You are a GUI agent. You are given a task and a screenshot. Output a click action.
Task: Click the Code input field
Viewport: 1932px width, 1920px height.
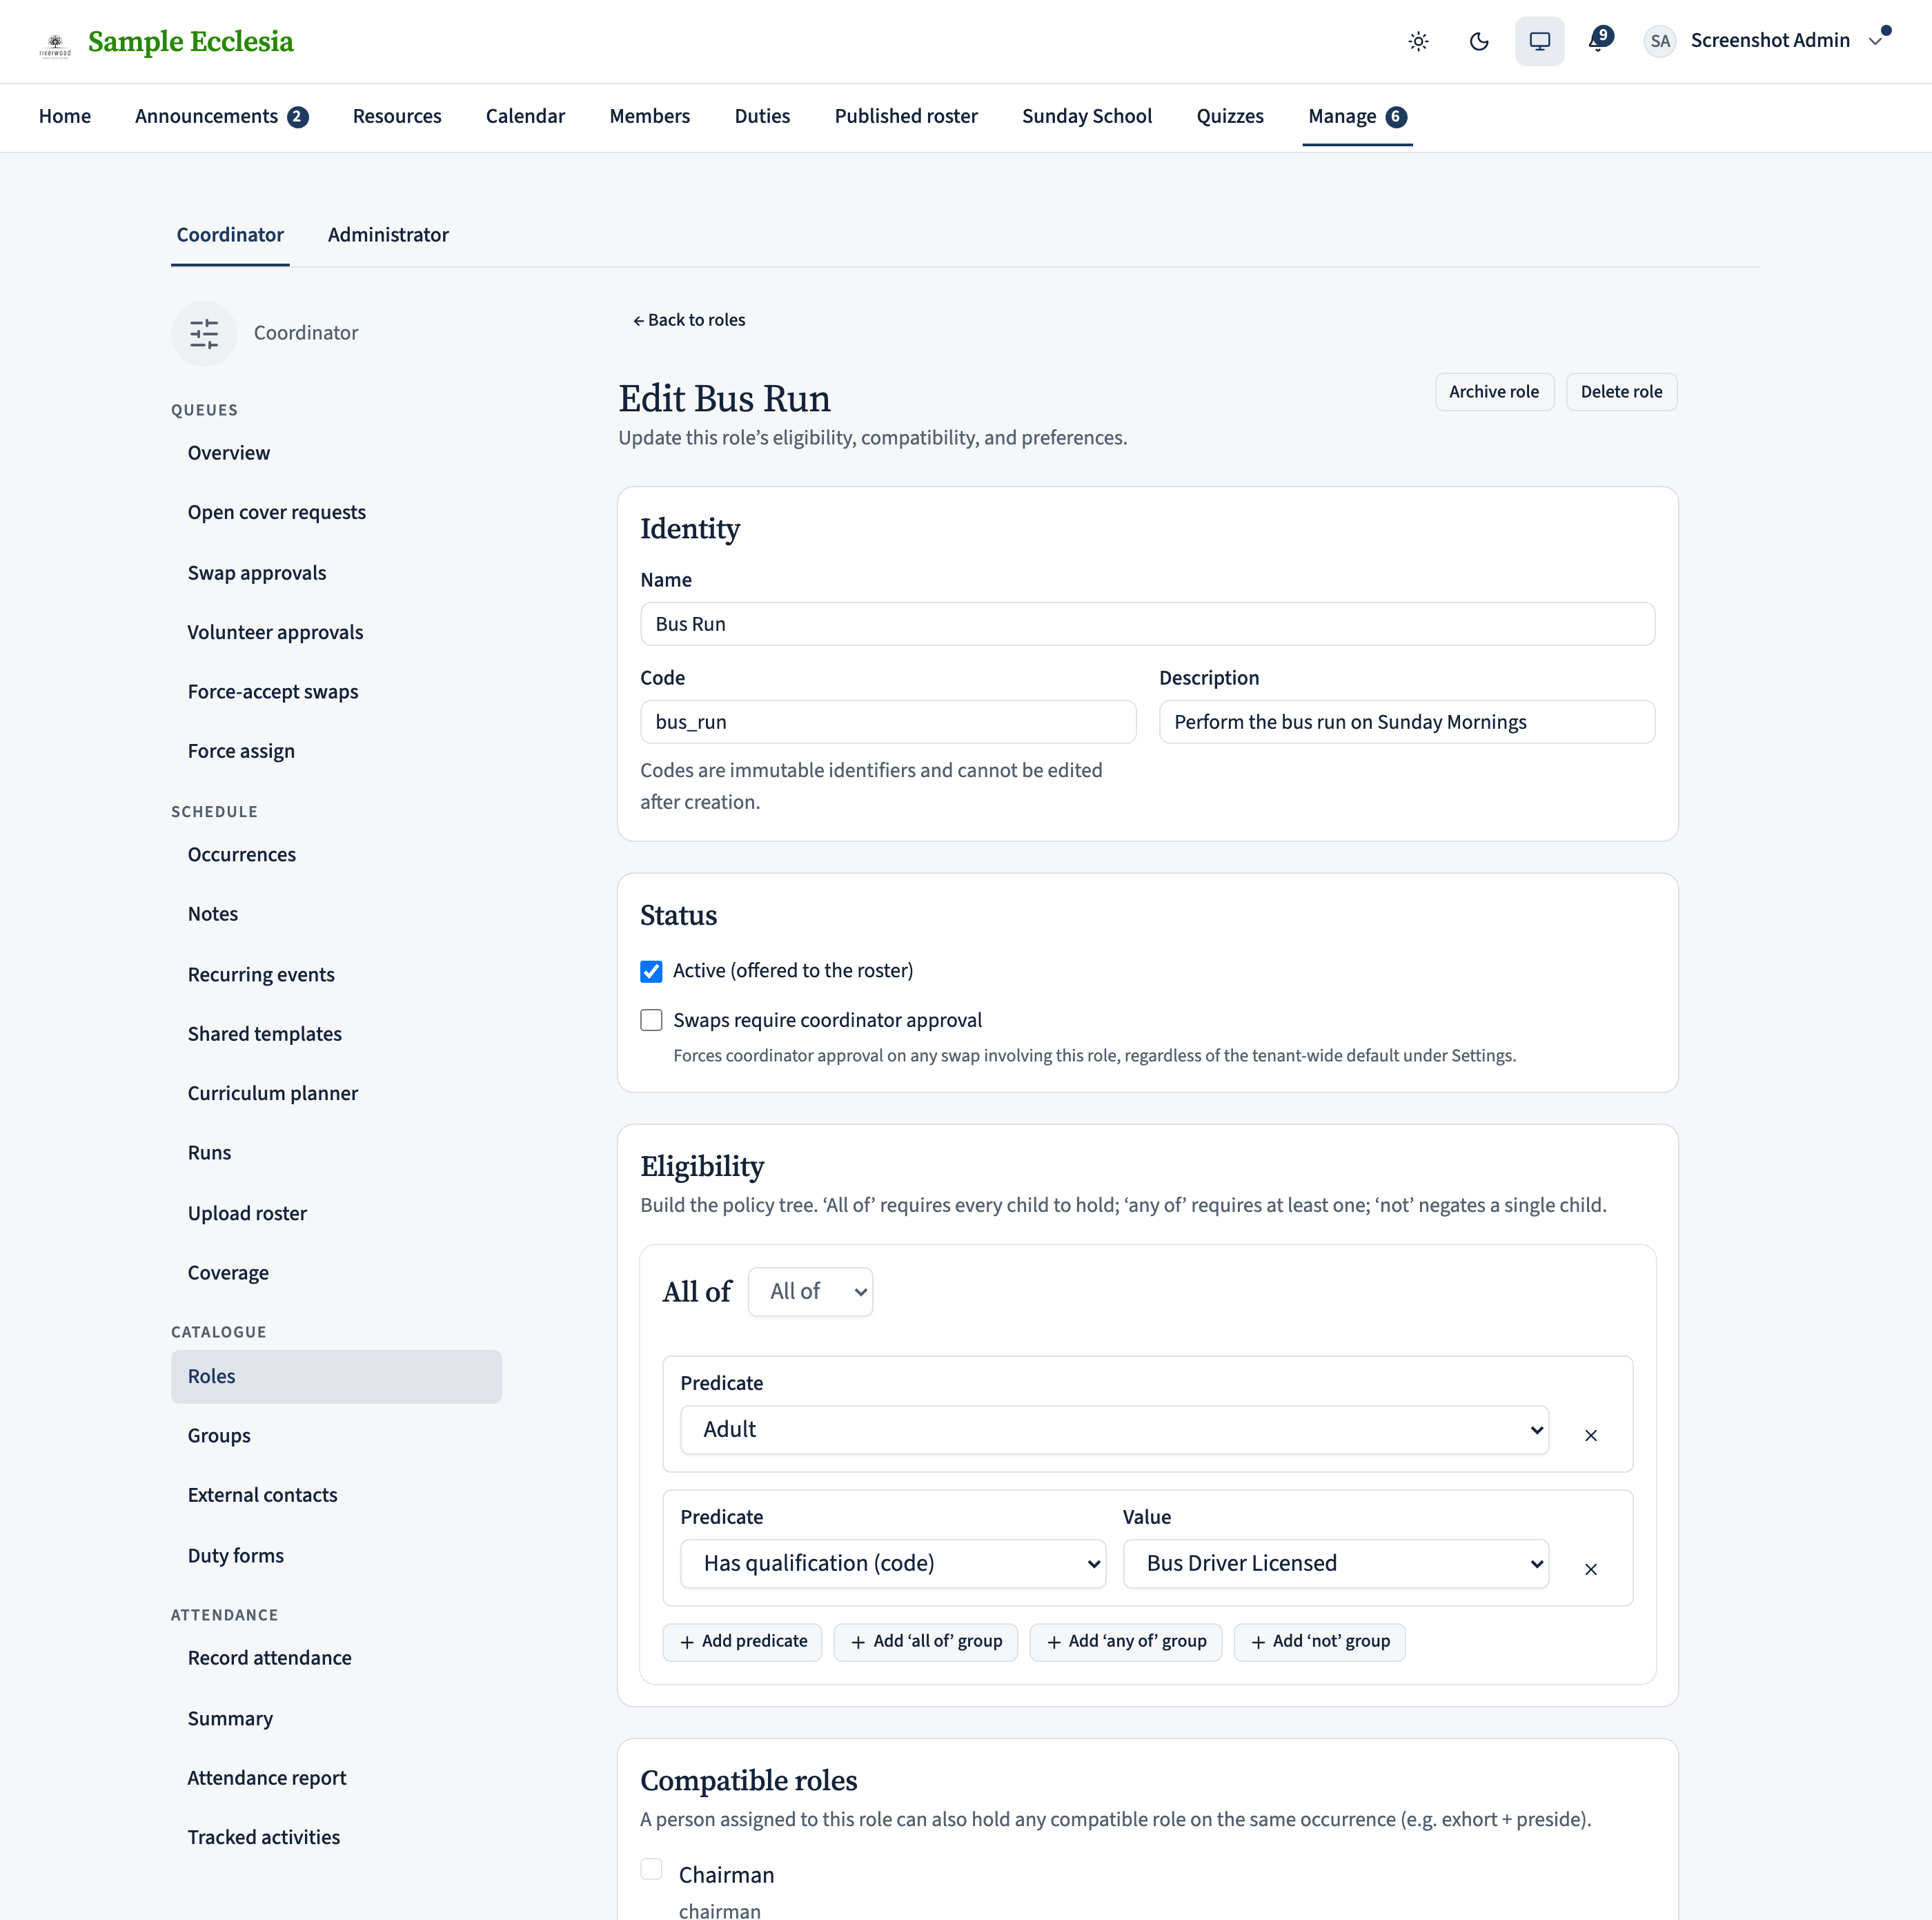[888, 722]
